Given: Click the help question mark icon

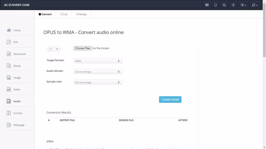Looking at the screenshot, I should 233,5.
